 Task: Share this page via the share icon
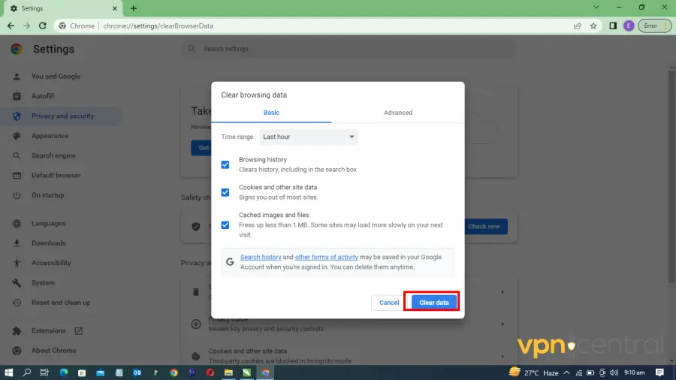[578, 26]
